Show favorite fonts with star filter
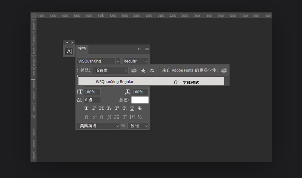The image size is (302, 178). [143, 71]
